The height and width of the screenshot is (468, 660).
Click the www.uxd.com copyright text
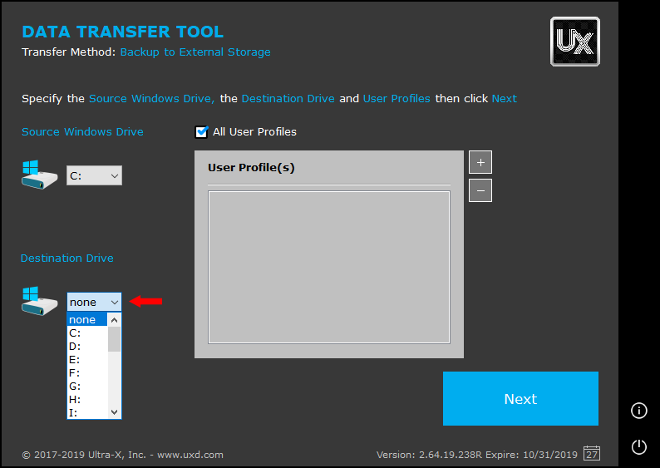(x=122, y=455)
